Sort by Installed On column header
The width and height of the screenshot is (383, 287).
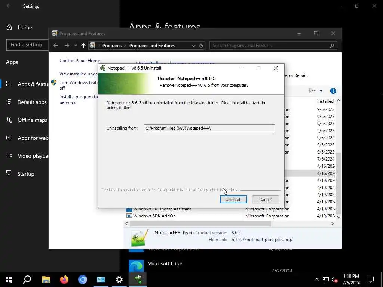(326, 101)
